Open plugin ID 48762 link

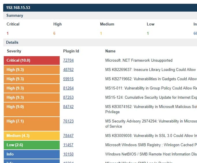point(68,69)
